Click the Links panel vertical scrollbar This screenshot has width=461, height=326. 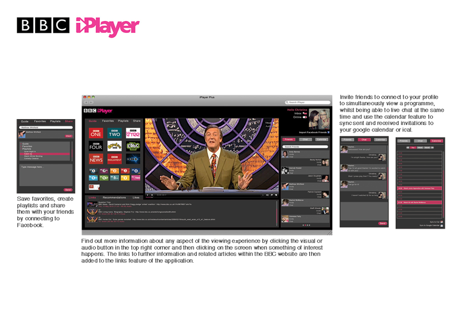(x=277, y=213)
